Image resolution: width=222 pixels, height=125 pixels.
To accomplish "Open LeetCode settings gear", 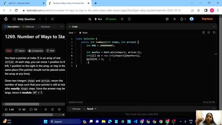I will click(x=174, y=19).
